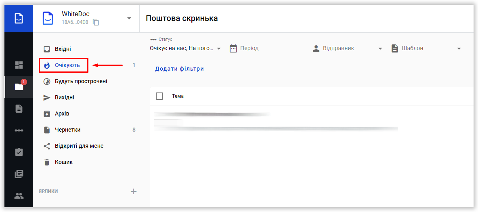This screenshot has height=212, width=478.
Task: Open the contacts people icon in left rail
Action: [19, 196]
